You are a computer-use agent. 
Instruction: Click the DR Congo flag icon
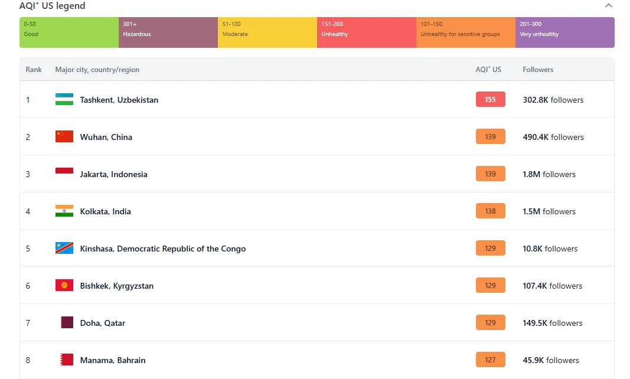point(64,249)
